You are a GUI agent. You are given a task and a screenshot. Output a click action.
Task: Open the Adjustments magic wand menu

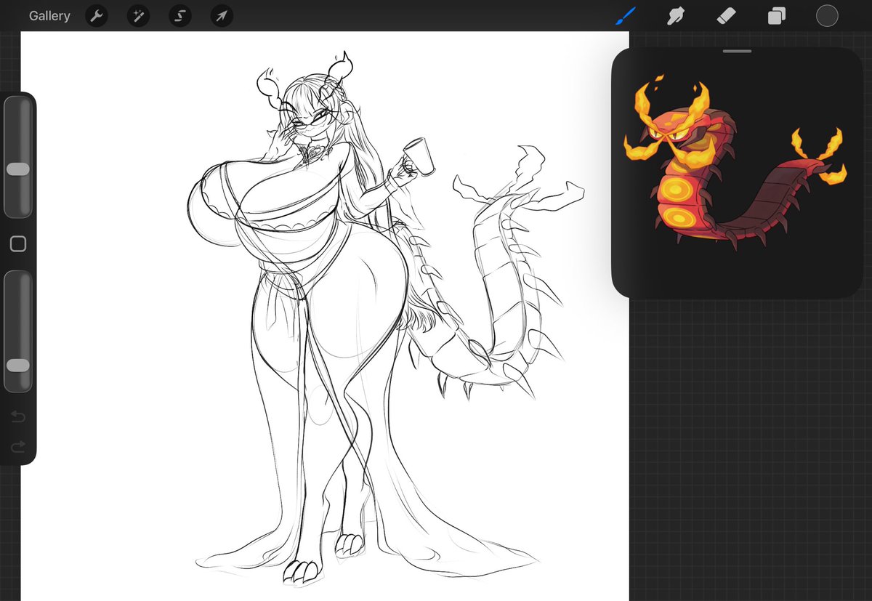point(138,15)
